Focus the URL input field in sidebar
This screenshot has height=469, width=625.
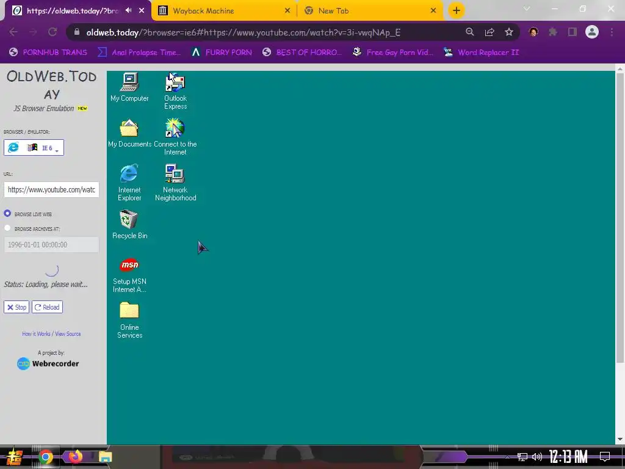coord(51,190)
